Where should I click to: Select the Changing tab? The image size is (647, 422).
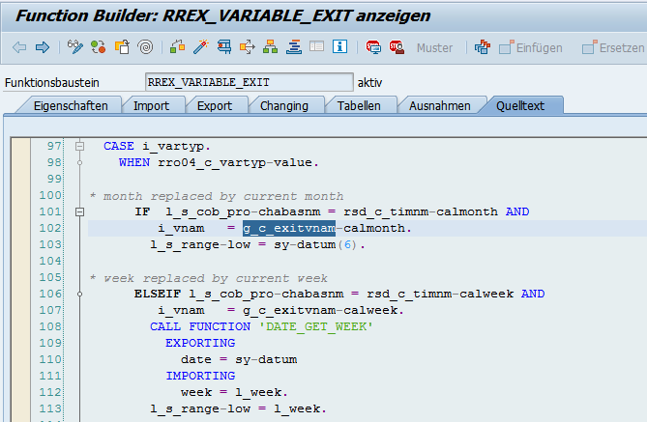(284, 106)
